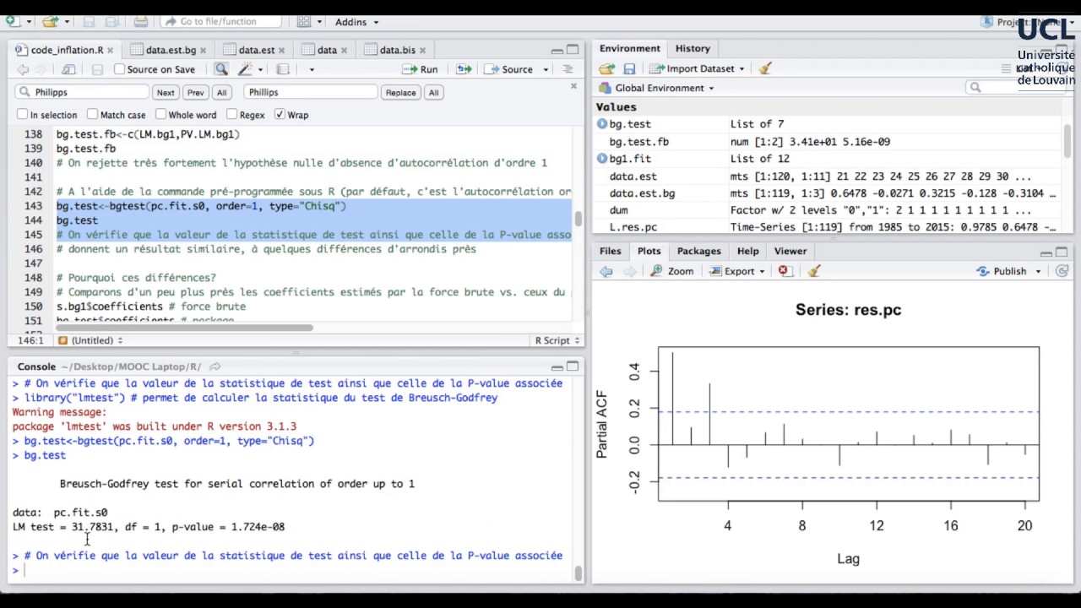Click the Print icon in main toolbar
The height and width of the screenshot is (608, 1081).
141,21
